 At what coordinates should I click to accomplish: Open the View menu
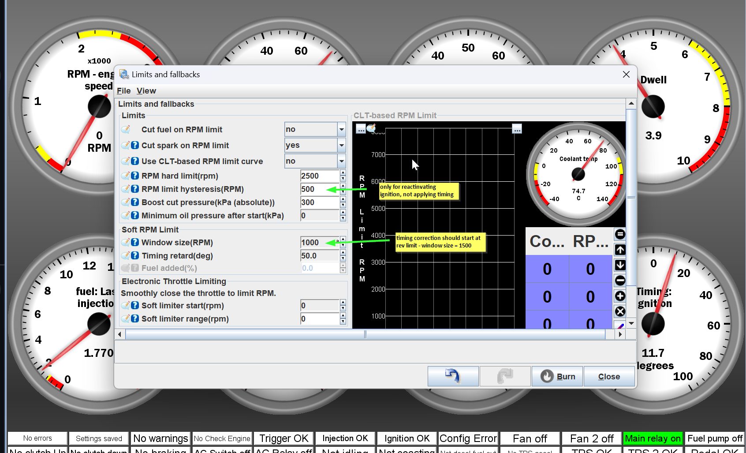click(146, 90)
